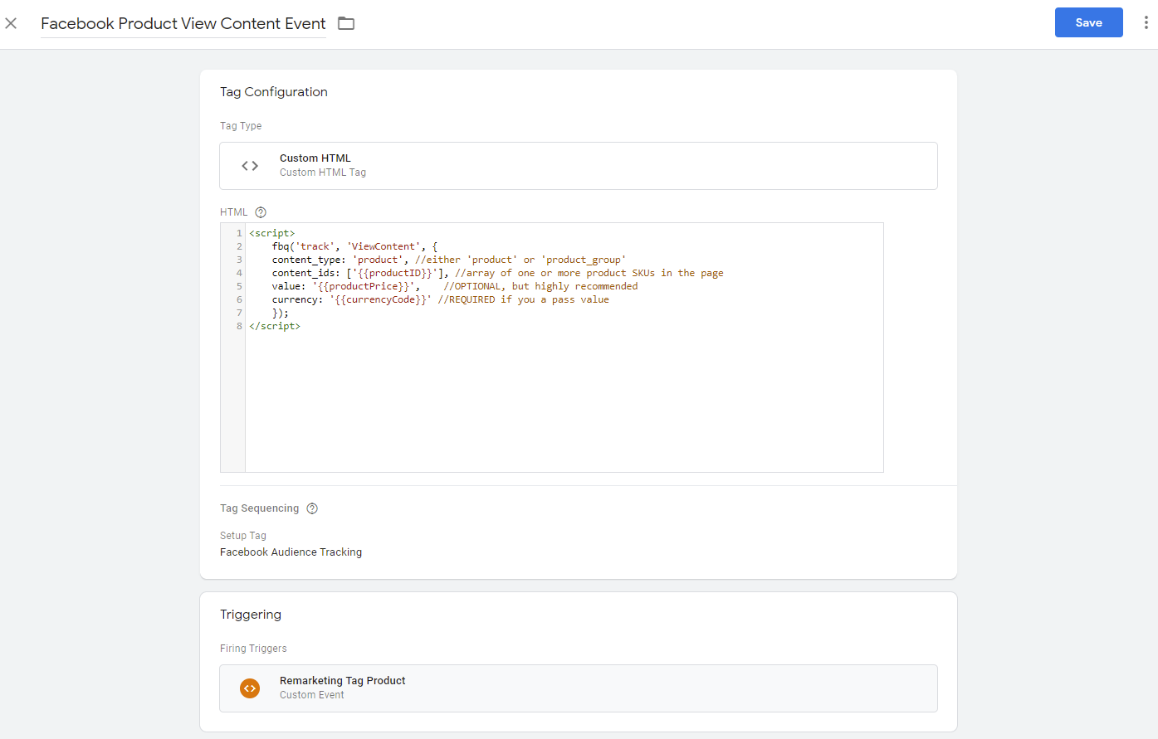
Task: Open the help icon next to HTML
Action: pos(261,212)
